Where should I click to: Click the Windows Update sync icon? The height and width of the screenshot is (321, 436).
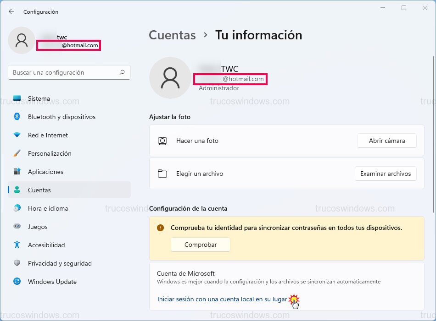point(17,282)
